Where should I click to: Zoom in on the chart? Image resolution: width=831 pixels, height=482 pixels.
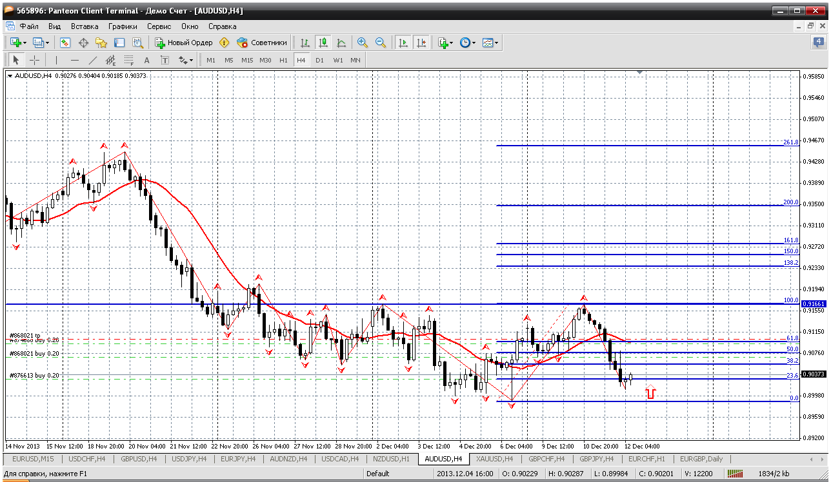(363, 43)
